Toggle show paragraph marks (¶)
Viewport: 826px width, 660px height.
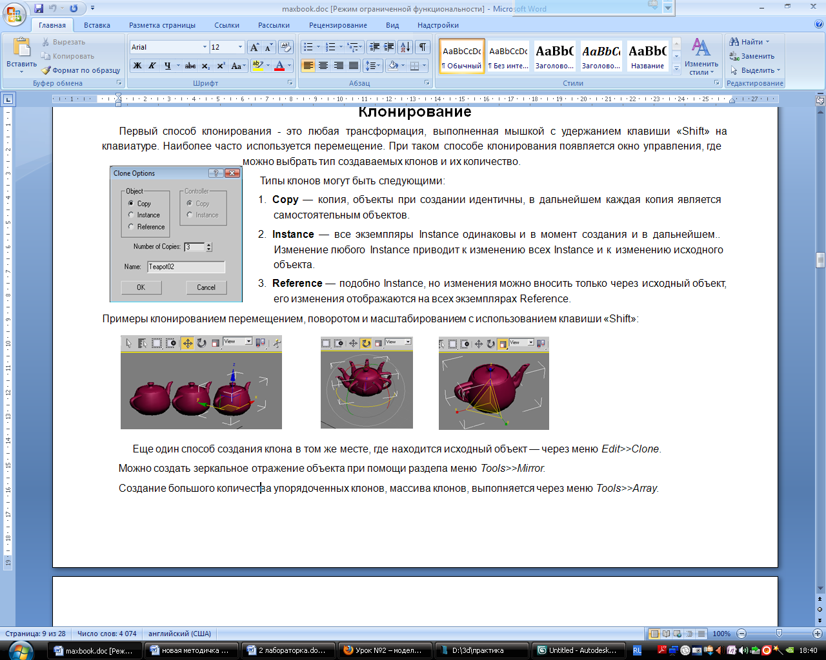pyautogui.click(x=422, y=47)
